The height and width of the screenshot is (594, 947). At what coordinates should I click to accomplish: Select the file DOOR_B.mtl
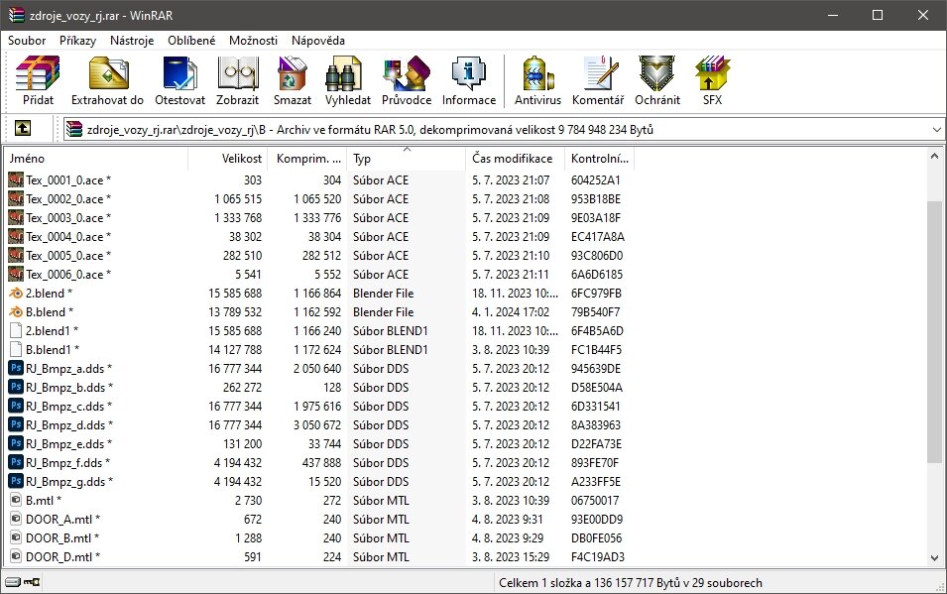point(62,537)
